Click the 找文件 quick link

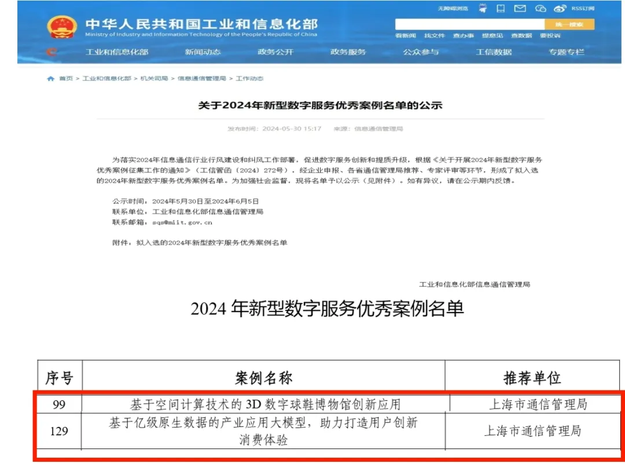[435, 36]
